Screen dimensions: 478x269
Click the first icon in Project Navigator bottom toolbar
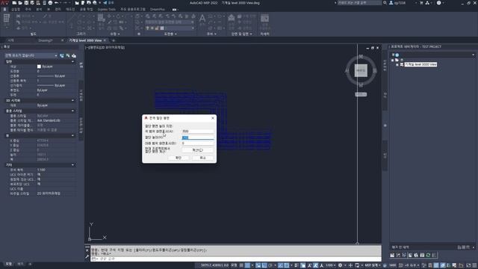pyautogui.click(x=392, y=255)
